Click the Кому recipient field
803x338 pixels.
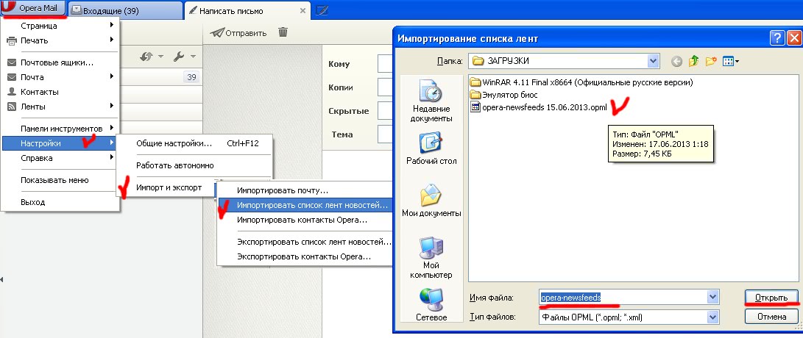[385, 64]
